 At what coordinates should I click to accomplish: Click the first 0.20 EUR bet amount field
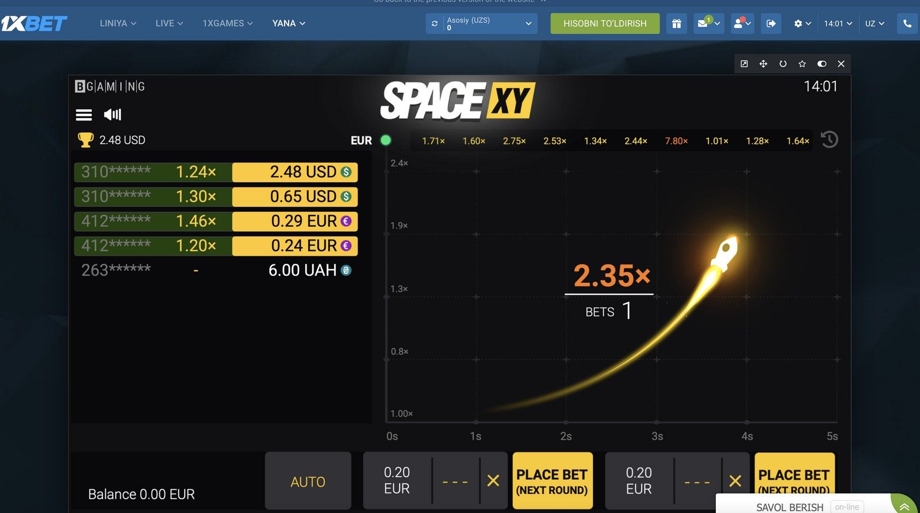coord(397,480)
